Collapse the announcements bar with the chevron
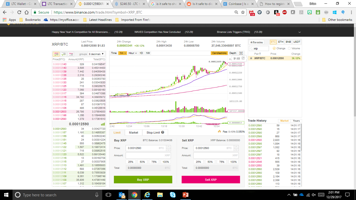Screen dimensions: 356x200 (x=299, y=32)
